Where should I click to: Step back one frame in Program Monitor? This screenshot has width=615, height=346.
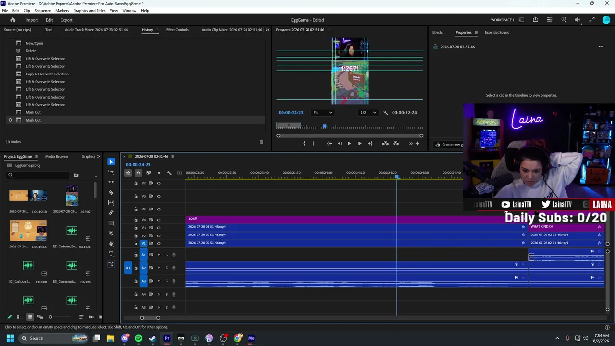[339, 143]
